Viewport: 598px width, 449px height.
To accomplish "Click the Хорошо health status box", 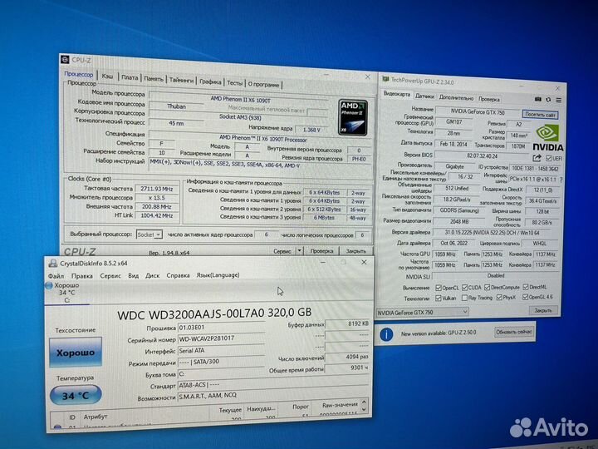I will click(74, 353).
